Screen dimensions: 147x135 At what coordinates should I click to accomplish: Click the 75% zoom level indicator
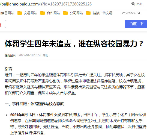coord(139,4)
